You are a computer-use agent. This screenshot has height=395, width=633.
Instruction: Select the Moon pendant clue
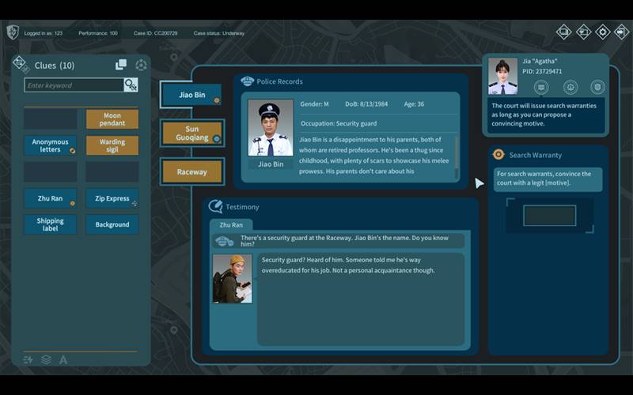112,119
